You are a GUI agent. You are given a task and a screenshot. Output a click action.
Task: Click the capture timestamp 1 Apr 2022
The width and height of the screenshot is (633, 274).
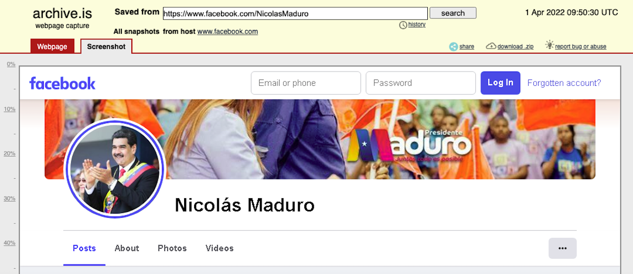click(571, 13)
